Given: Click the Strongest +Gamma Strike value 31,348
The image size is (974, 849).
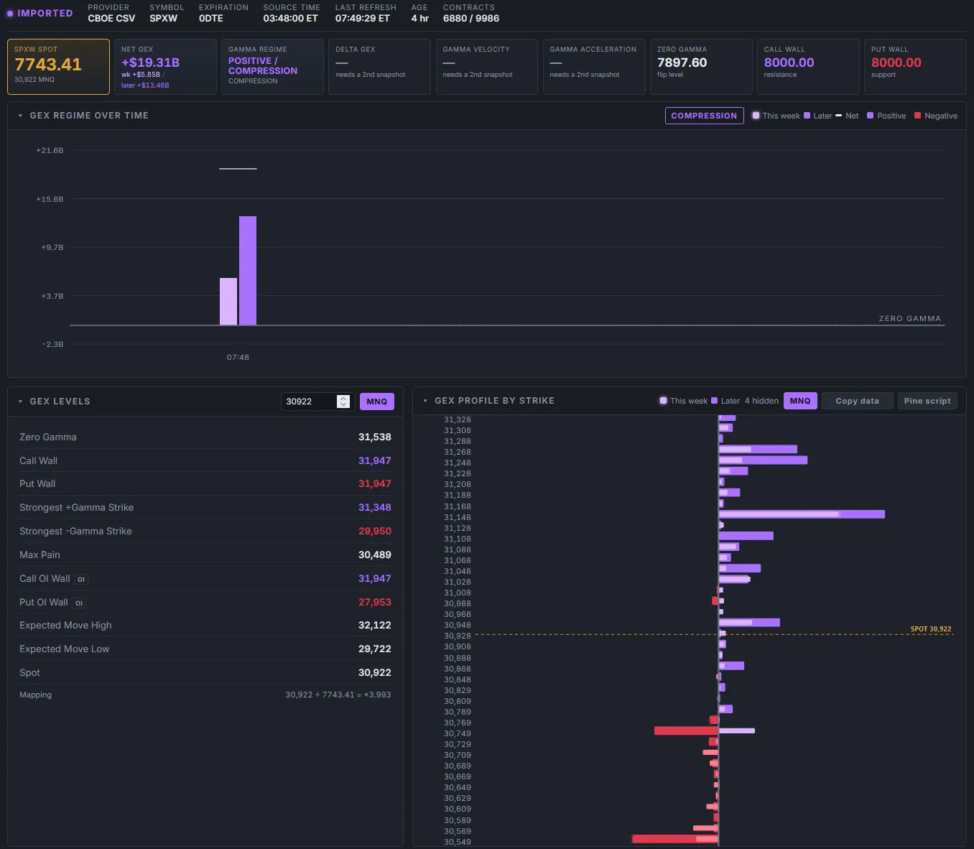Looking at the screenshot, I should (x=375, y=507).
